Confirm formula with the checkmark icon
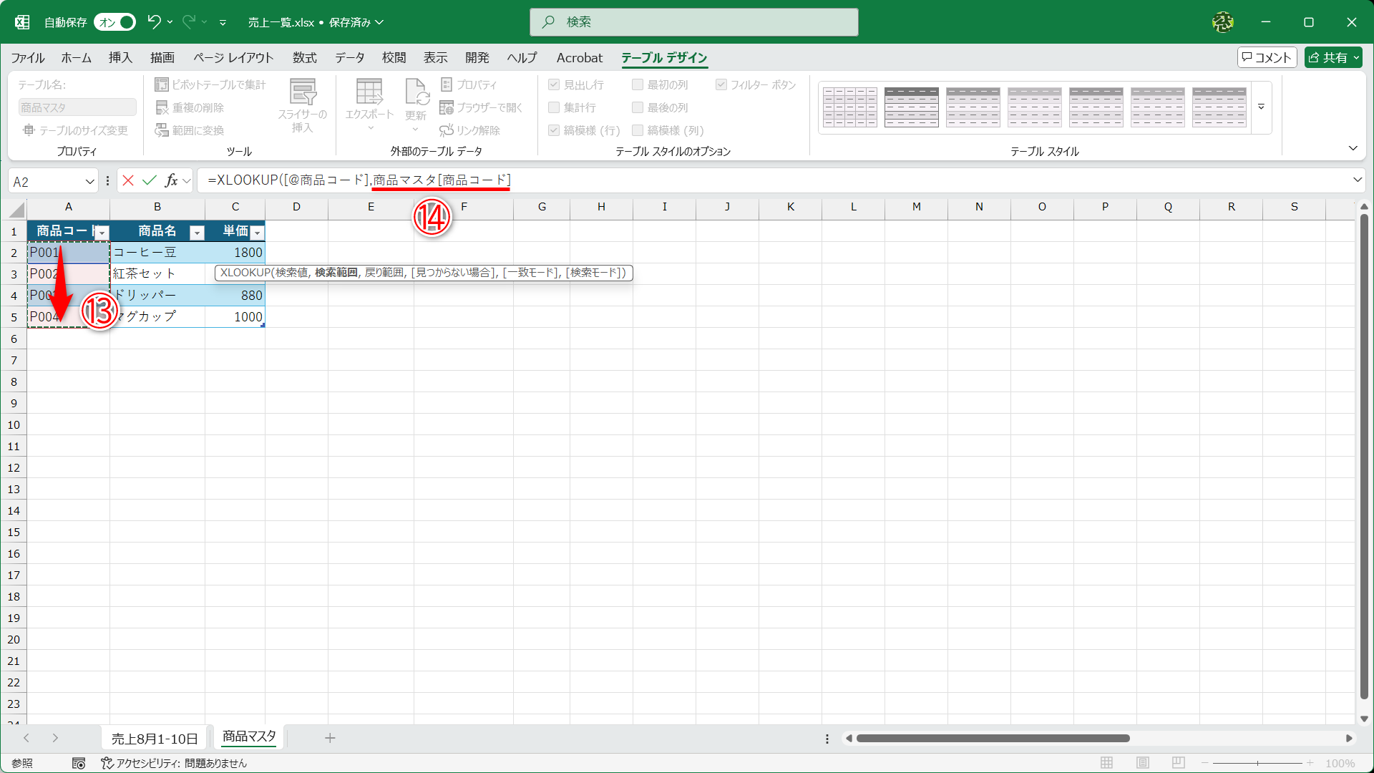Screen dimensions: 1374x773 point(150,180)
